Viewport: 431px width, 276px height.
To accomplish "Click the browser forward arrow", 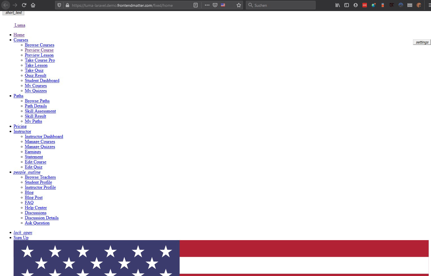I will point(15,5).
